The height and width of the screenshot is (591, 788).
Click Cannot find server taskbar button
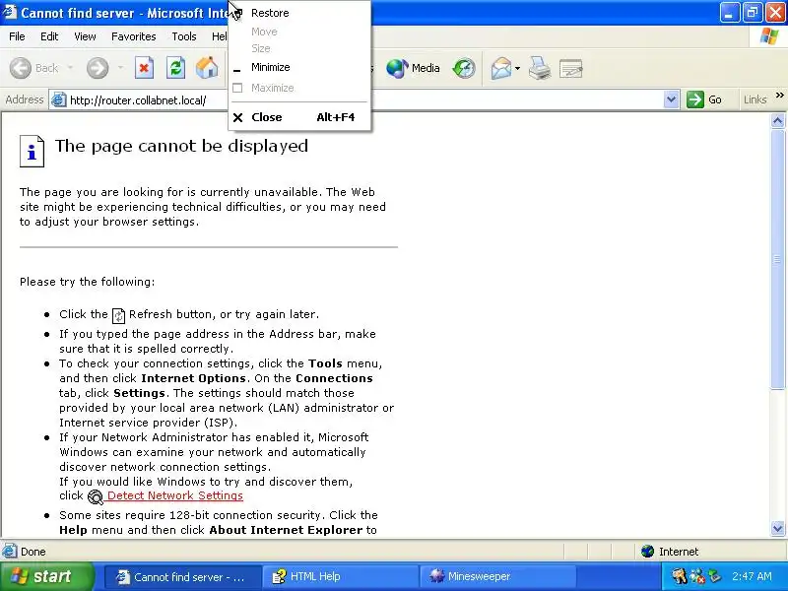click(x=184, y=576)
